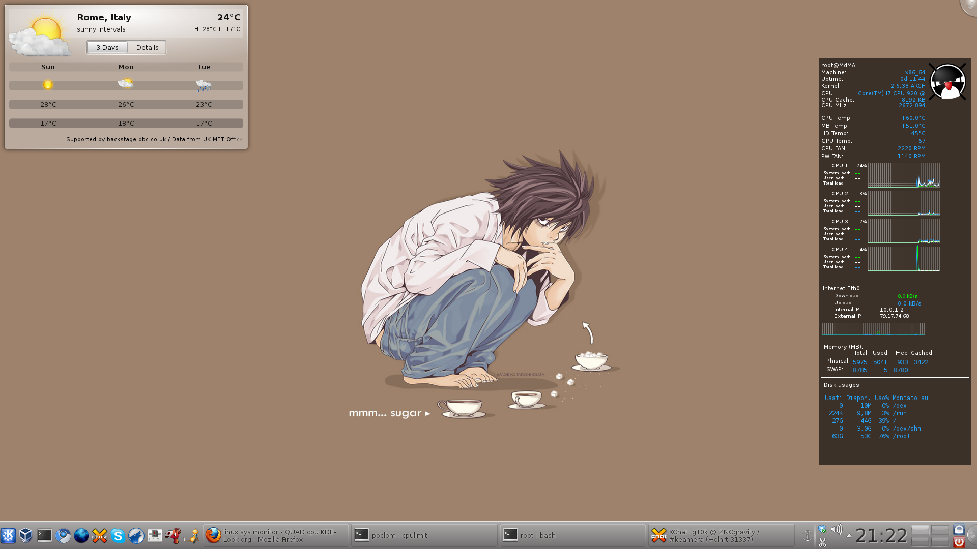Screen dimensions: 977x549
Task: Select the 3 Days tab in weather widget
Action: (x=107, y=47)
